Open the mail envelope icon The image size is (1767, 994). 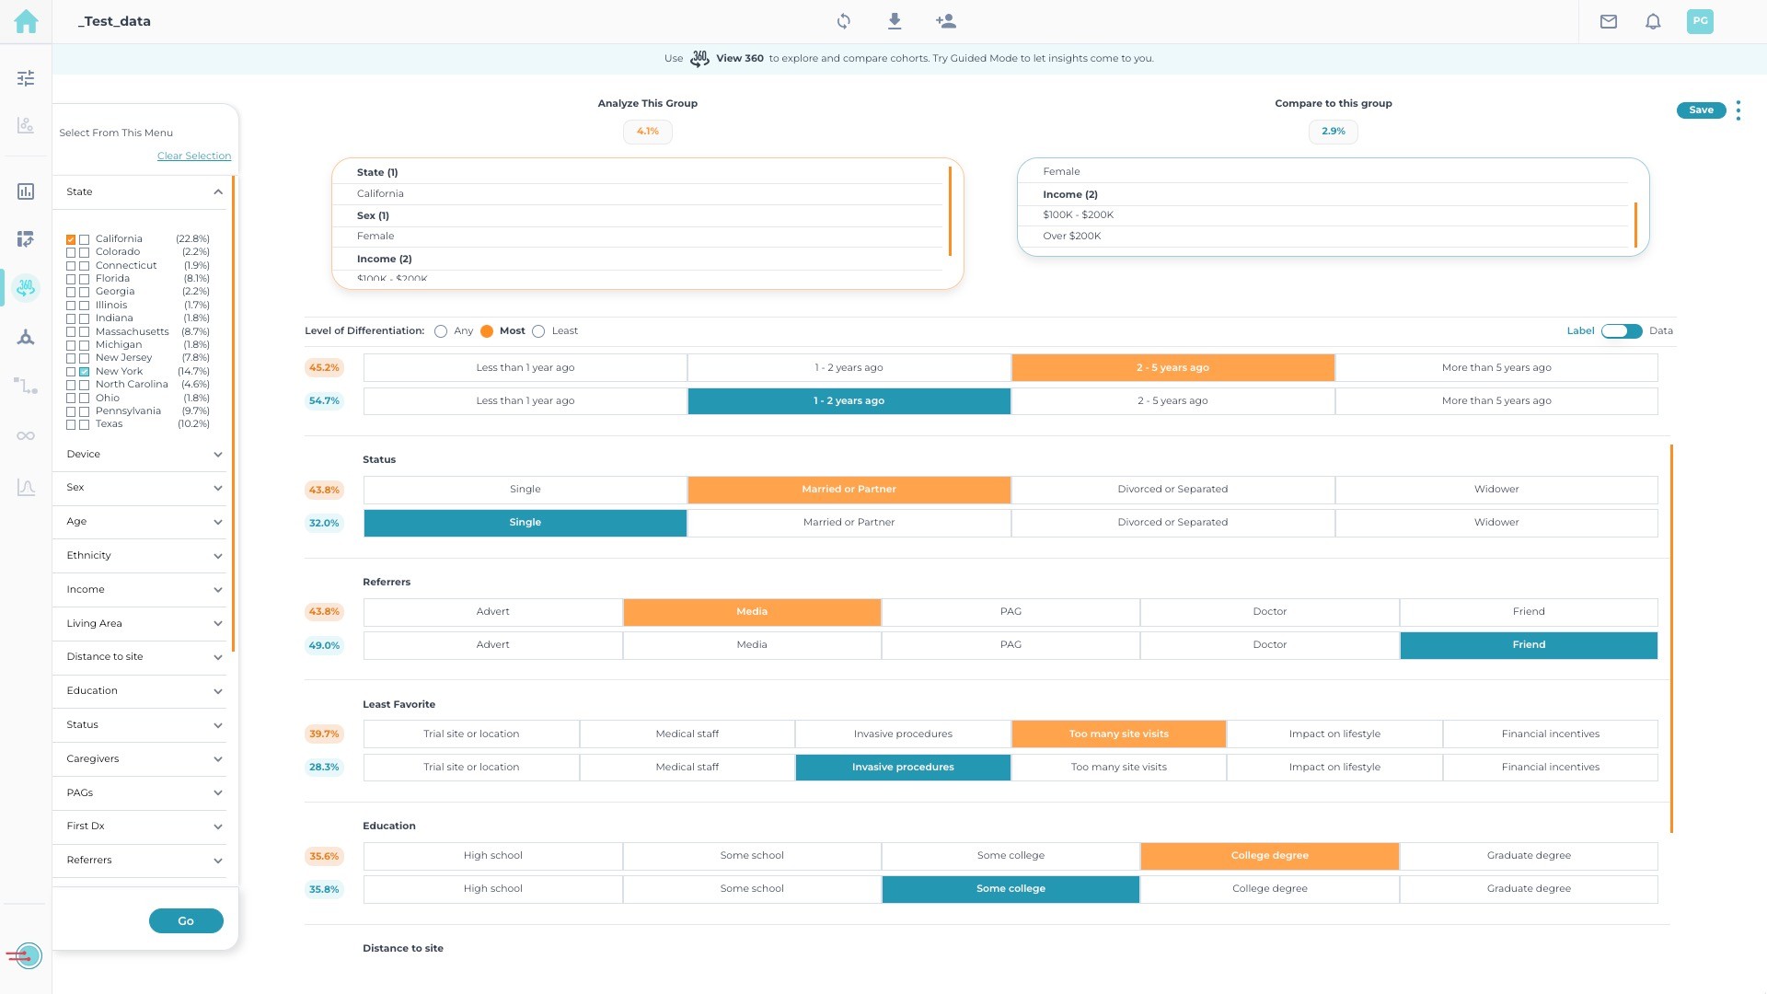click(1608, 21)
